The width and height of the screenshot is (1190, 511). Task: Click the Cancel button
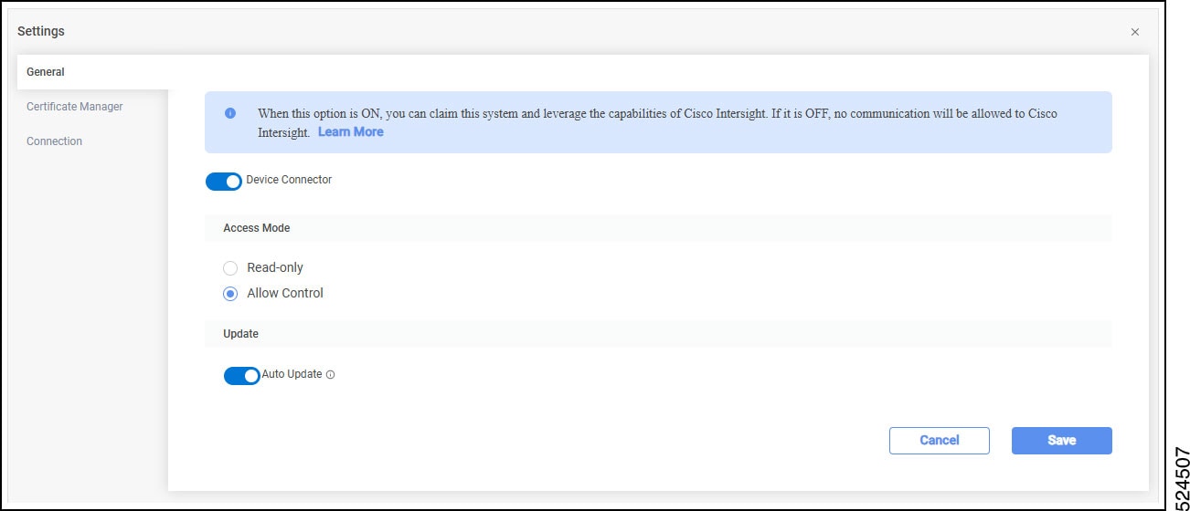[940, 441]
